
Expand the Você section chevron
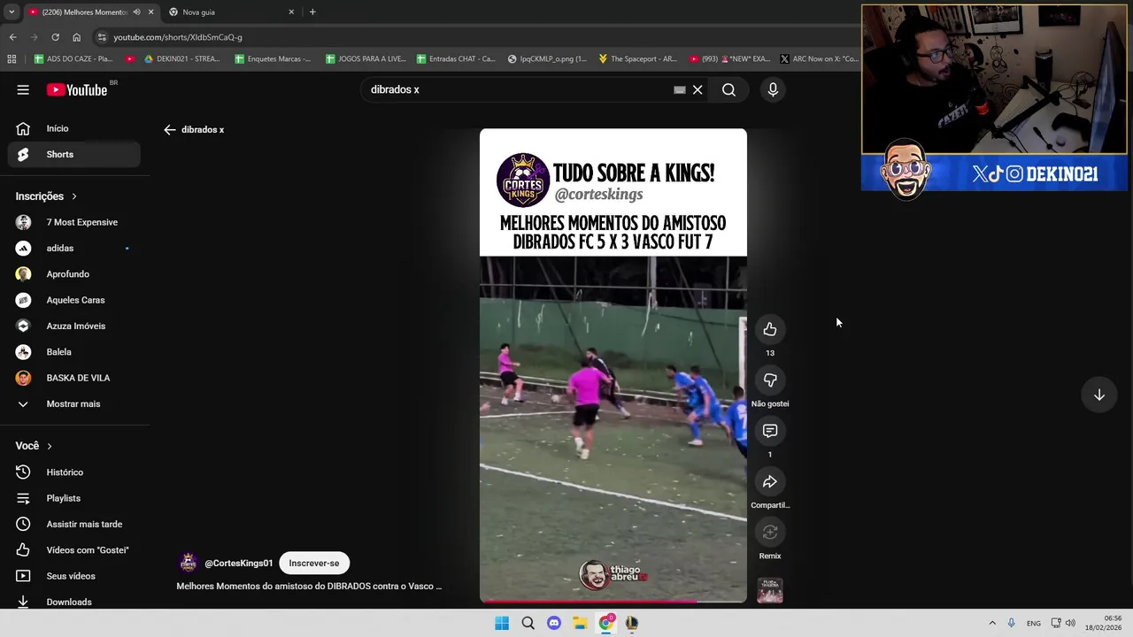50,446
